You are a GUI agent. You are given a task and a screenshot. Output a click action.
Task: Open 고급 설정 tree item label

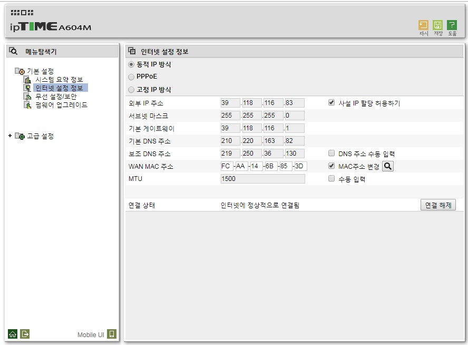point(40,136)
